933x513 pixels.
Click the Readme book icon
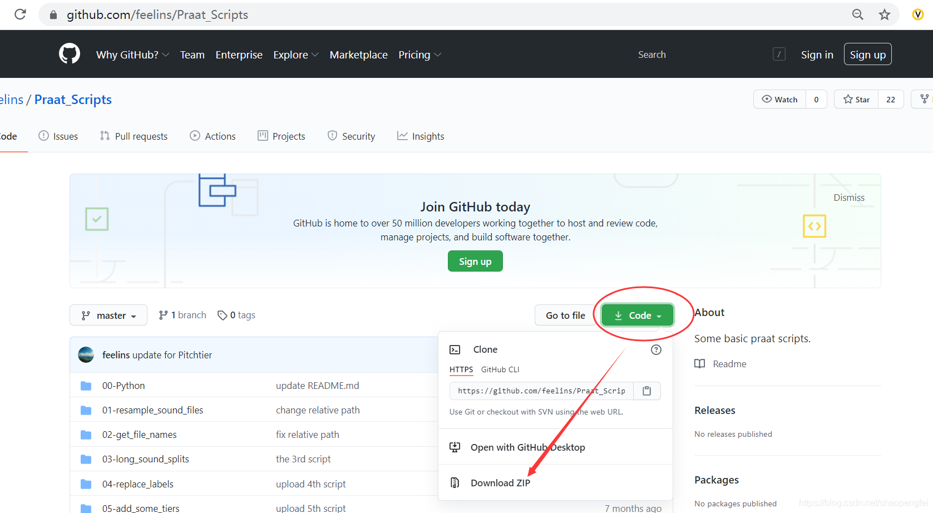(x=700, y=364)
